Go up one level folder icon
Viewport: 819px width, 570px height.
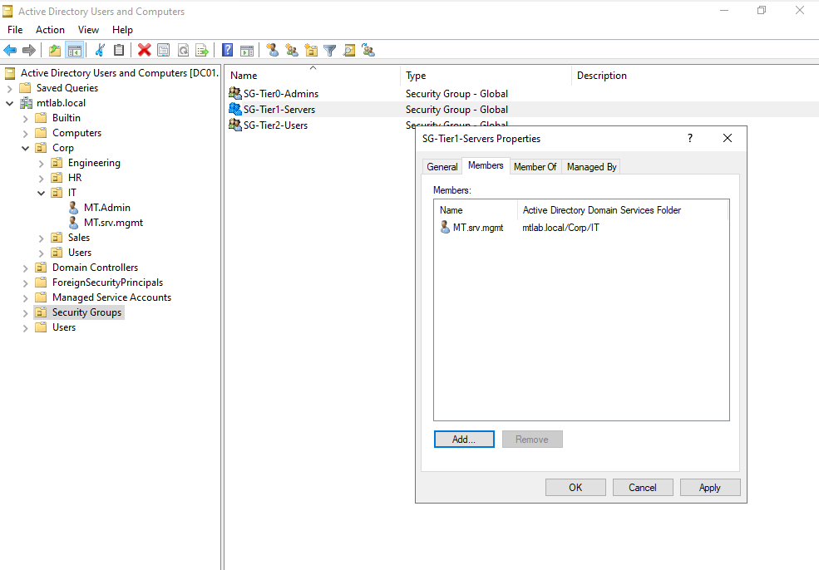[x=55, y=50]
